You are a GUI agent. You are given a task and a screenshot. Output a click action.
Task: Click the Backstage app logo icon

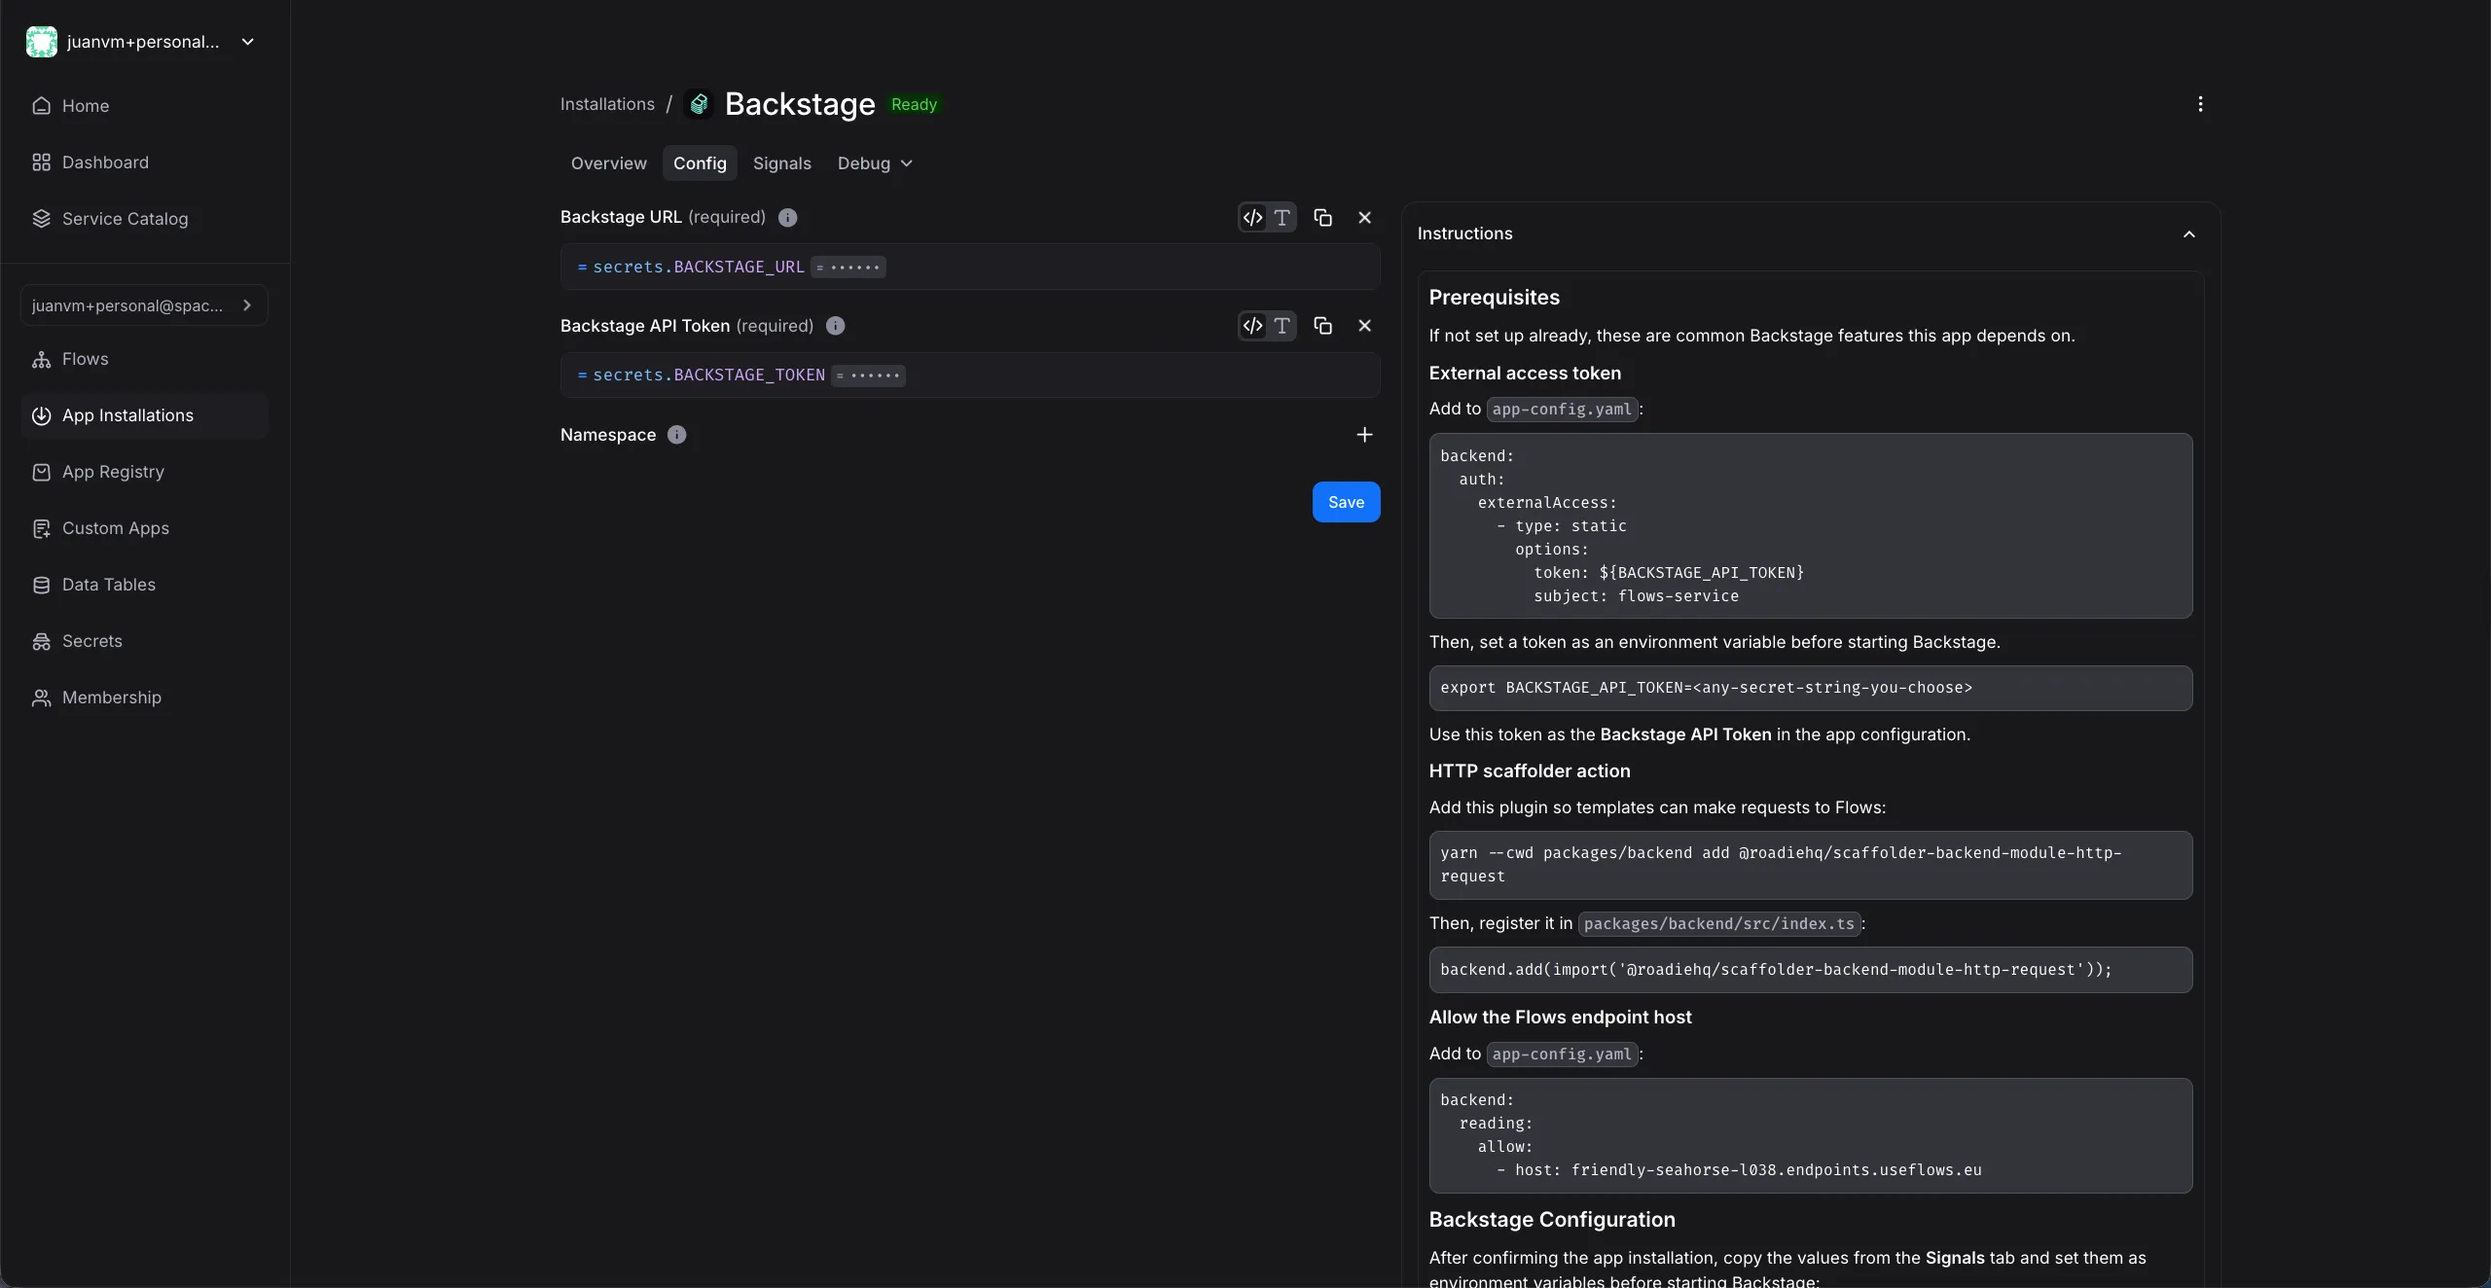[x=699, y=104]
